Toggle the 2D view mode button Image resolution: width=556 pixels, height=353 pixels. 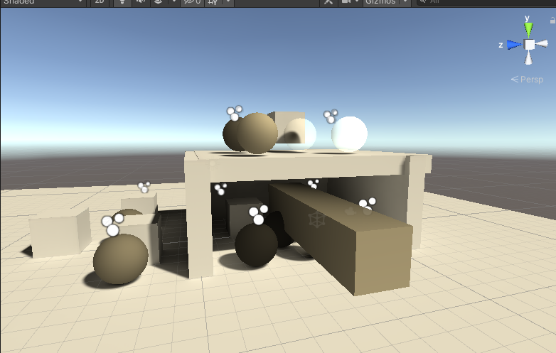[x=99, y=2]
